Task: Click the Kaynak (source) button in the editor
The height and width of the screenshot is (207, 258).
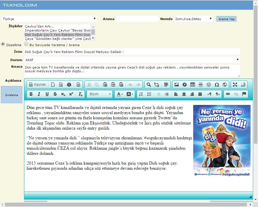Action: click(37, 85)
